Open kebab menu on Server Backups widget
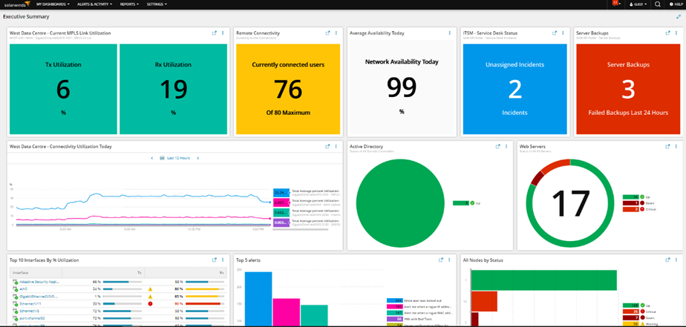 (676, 33)
